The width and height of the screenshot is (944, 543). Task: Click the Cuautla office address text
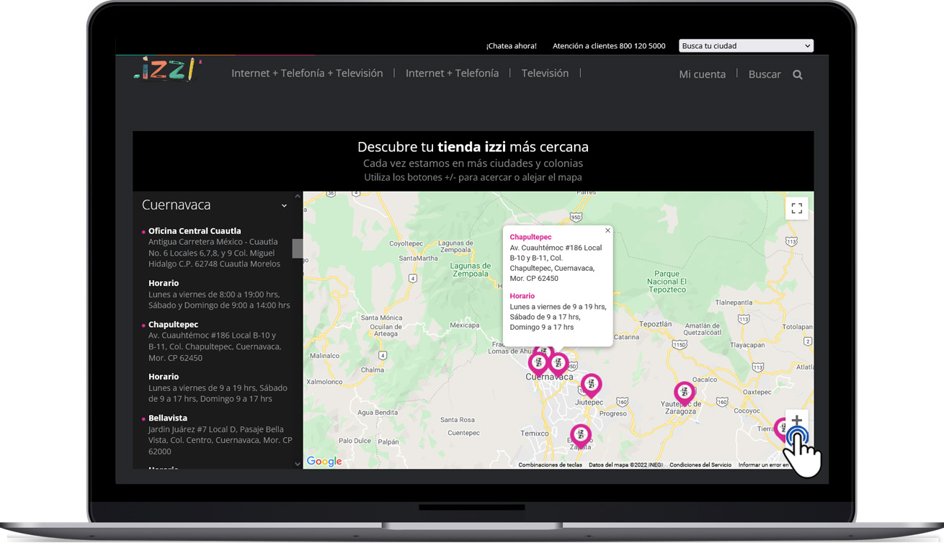click(x=214, y=253)
